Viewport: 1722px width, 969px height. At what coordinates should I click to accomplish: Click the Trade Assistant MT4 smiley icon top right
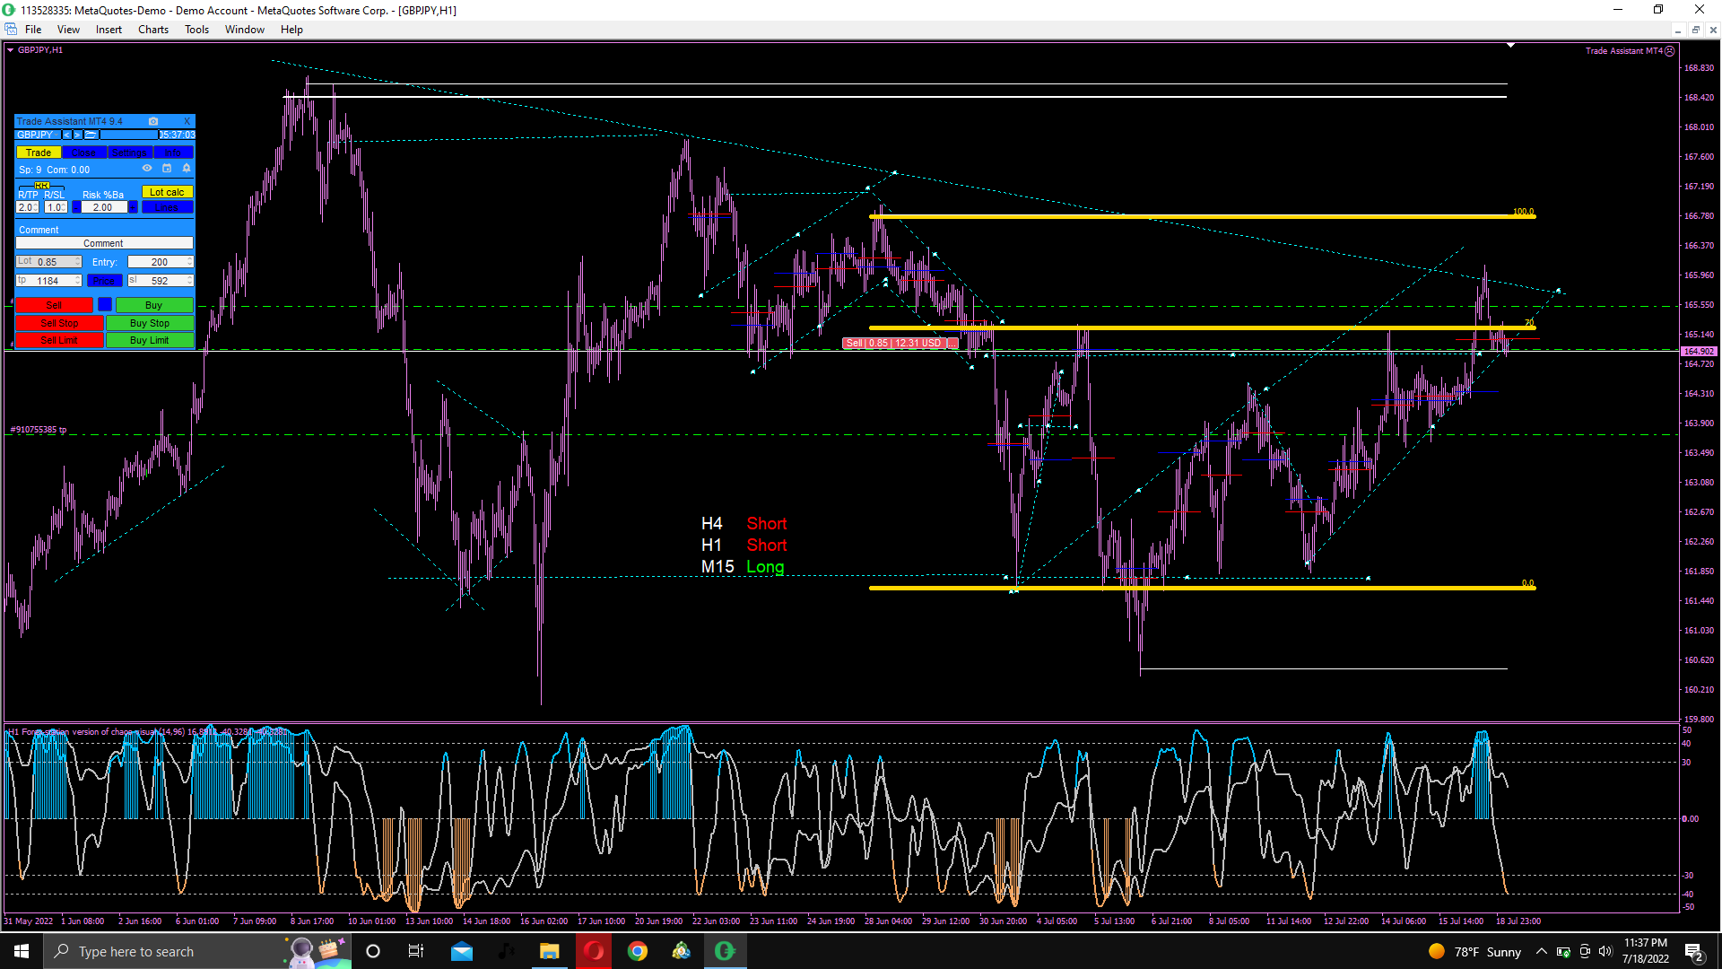tap(1670, 51)
